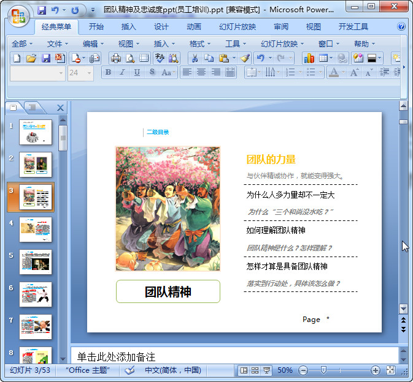
Task: Expand the numbering list dropdown
Action: pyautogui.click(x=300, y=72)
